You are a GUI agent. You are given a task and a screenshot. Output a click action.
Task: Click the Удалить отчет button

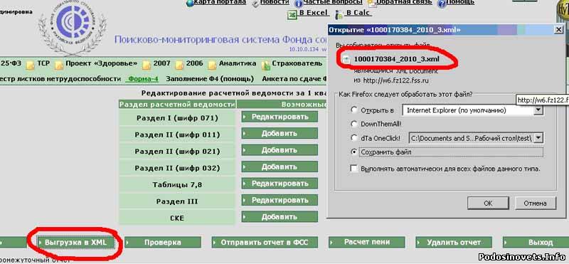(x=454, y=242)
